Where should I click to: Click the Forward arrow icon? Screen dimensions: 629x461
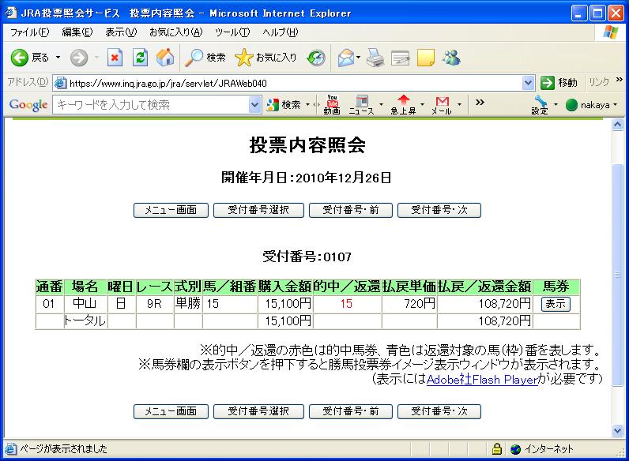pyautogui.click(x=79, y=58)
